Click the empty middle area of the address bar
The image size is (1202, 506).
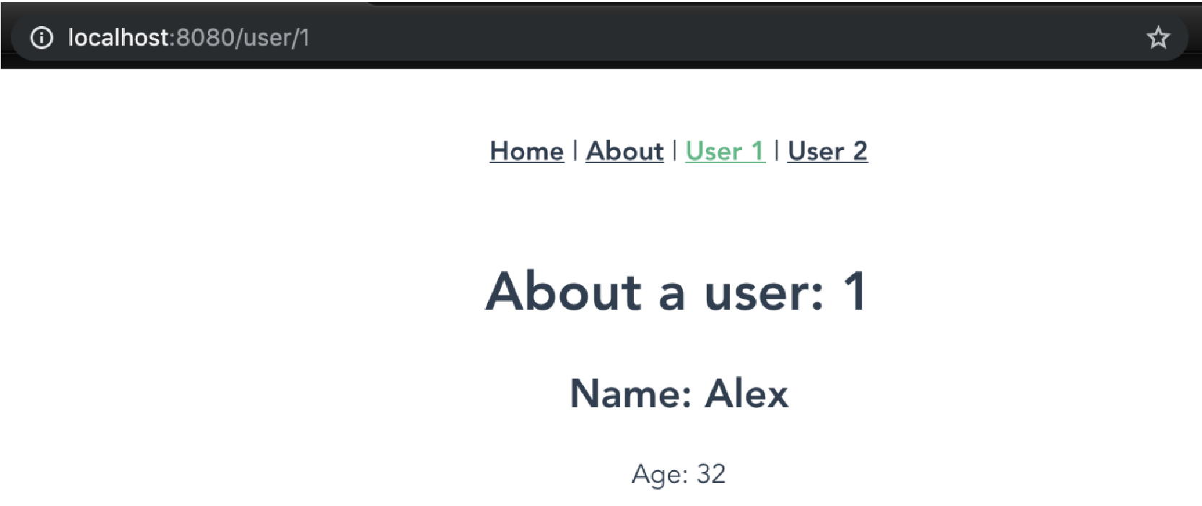[x=722, y=38]
